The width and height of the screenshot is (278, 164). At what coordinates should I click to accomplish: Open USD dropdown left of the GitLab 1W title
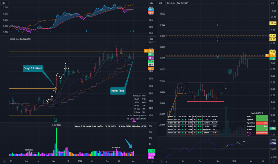click(161, 3)
